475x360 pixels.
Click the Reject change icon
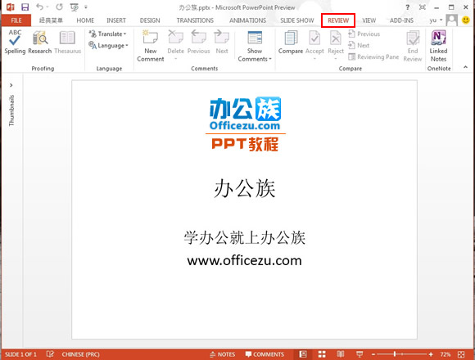(336, 38)
